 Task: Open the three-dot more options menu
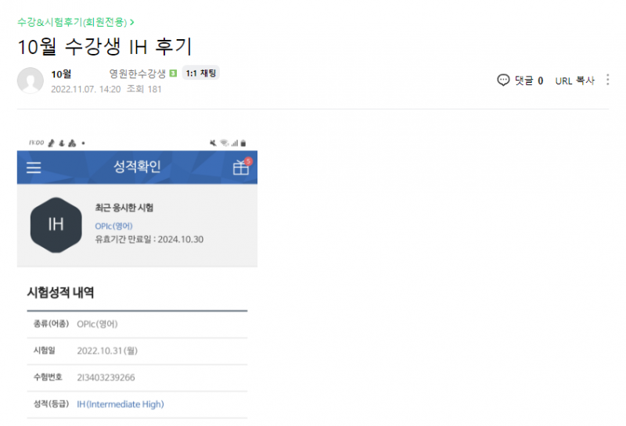tap(608, 80)
